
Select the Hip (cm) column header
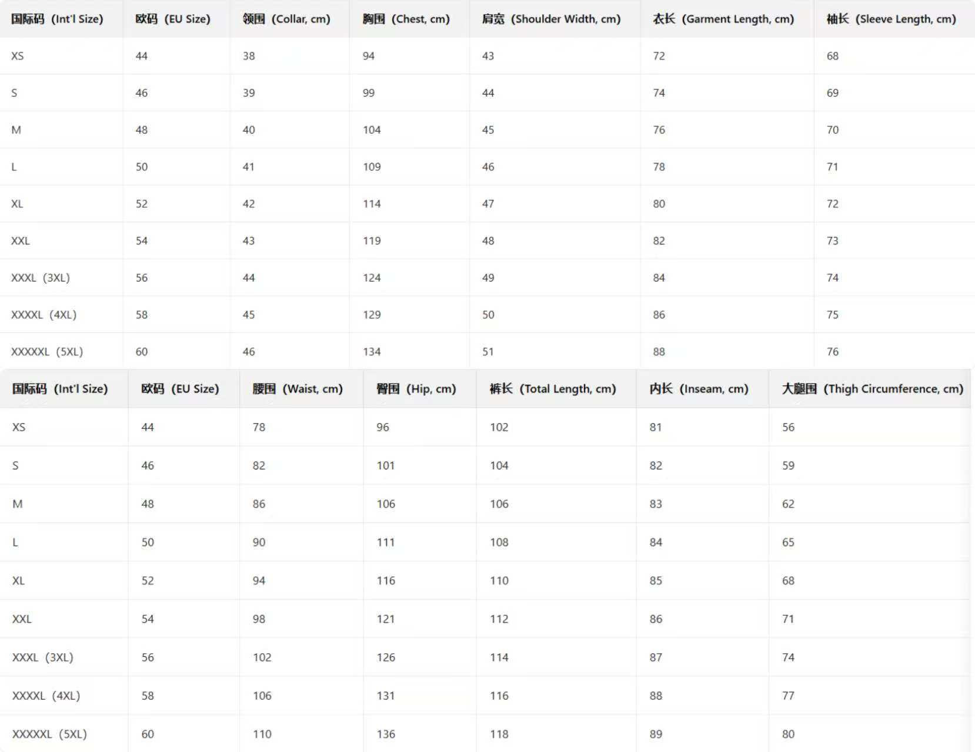[416, 389]
